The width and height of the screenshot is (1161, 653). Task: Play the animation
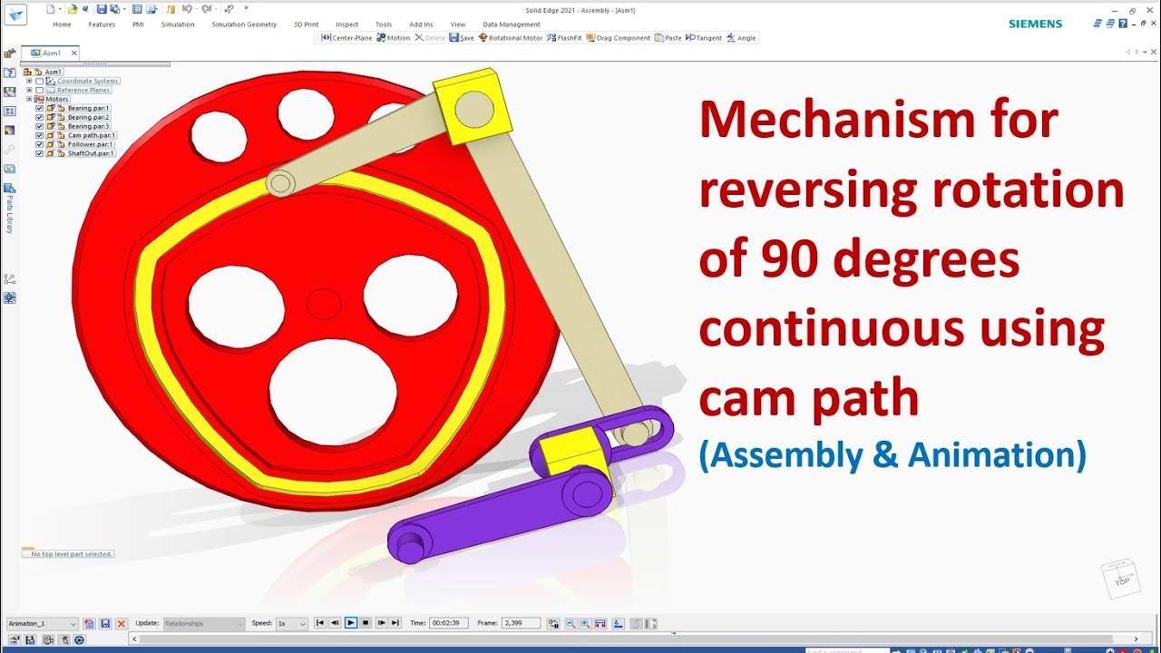pos(351,623)
